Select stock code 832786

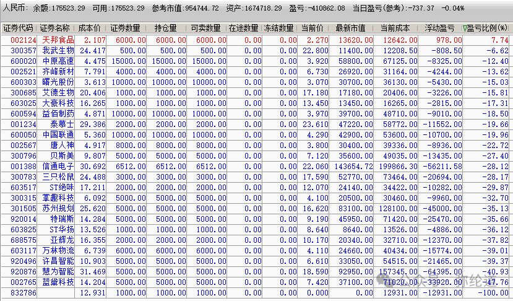click(24, 292)
